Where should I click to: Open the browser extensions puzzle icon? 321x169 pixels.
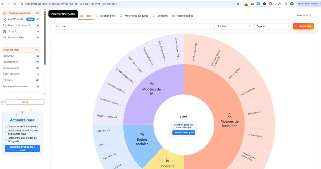point(271,4)
